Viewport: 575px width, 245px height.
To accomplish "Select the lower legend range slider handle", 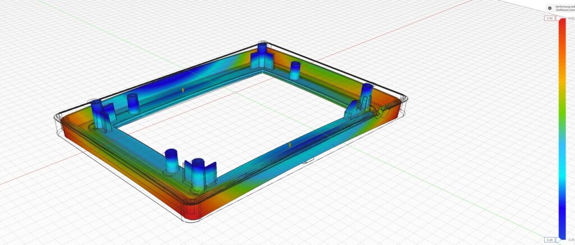I will click(x=559, y=240).
